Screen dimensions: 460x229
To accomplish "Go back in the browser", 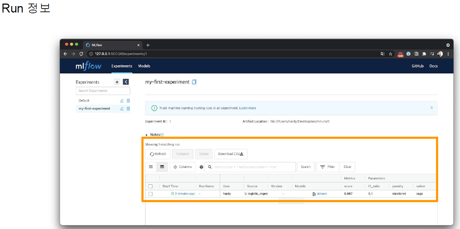I will (65, 54).
